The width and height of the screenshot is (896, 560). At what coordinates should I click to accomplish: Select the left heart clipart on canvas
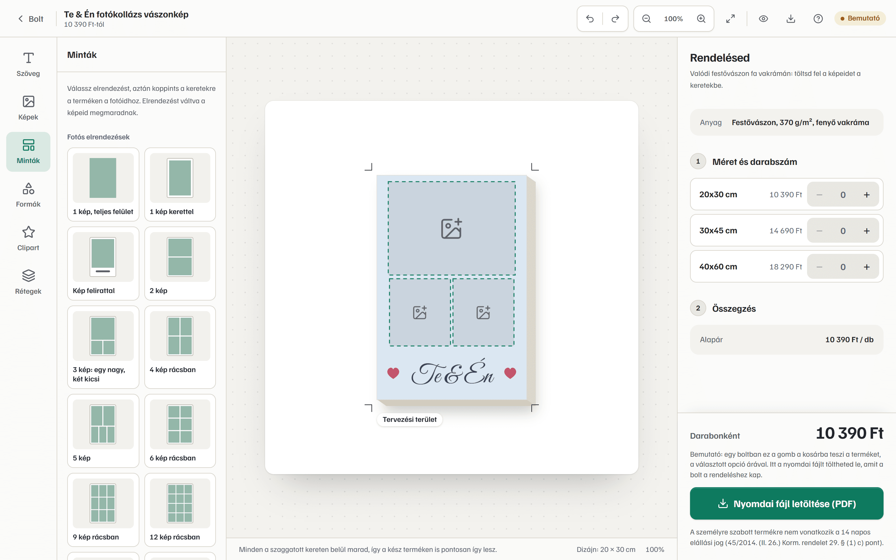click(x=393, y=373)
